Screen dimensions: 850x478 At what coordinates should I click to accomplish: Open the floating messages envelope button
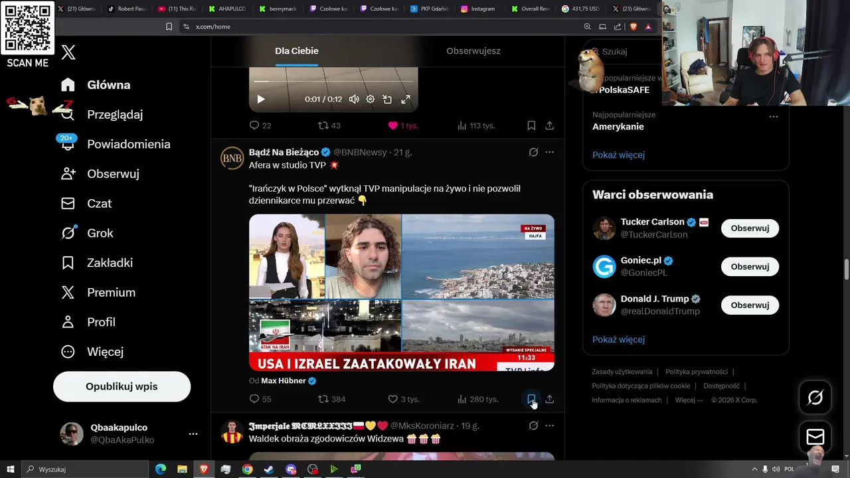point(815,437)
